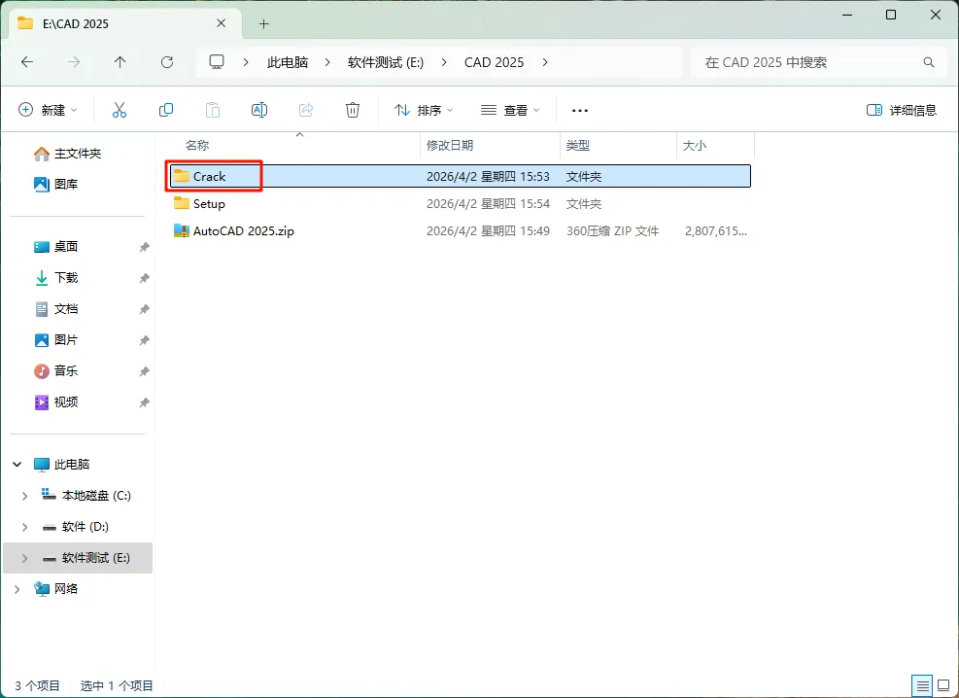Click the 360压缩 ZIP 文件 type cell

(x=612, y=230)
